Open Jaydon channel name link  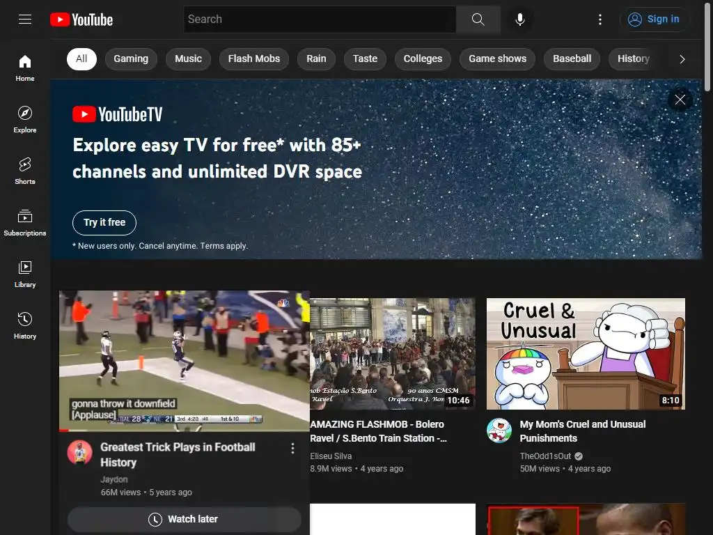click(114, 479)
